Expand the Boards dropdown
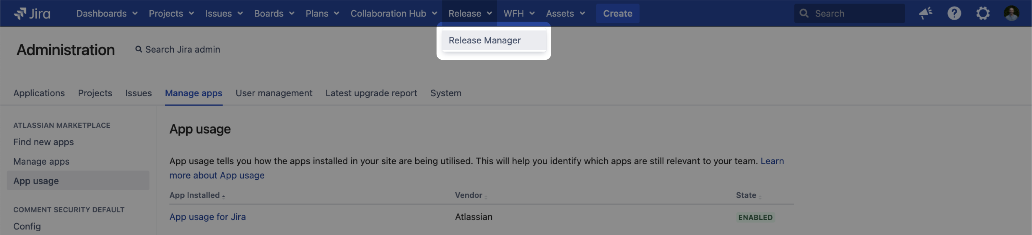This screenshot has width=1032, height=235. [274, 14]
